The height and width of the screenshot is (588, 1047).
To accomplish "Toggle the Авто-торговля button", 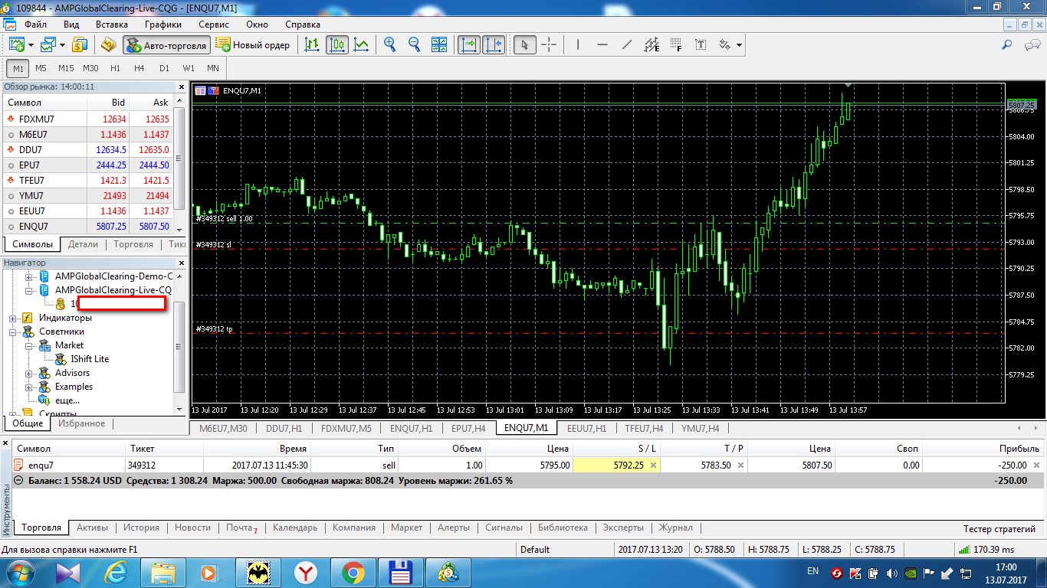I will tap(166, 44).
